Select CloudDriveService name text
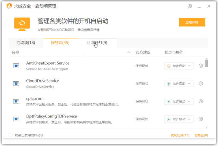The height and width of the screenshot is (146, 218). coord(43,81)
